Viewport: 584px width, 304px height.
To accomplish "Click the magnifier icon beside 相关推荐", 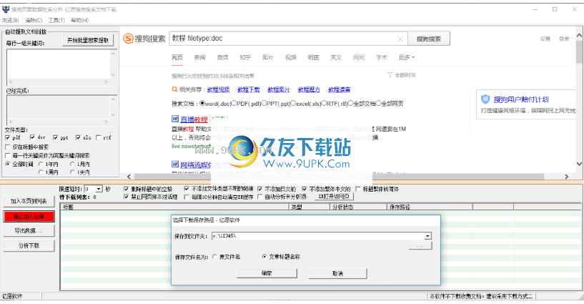I will click(x=174, y=89).
